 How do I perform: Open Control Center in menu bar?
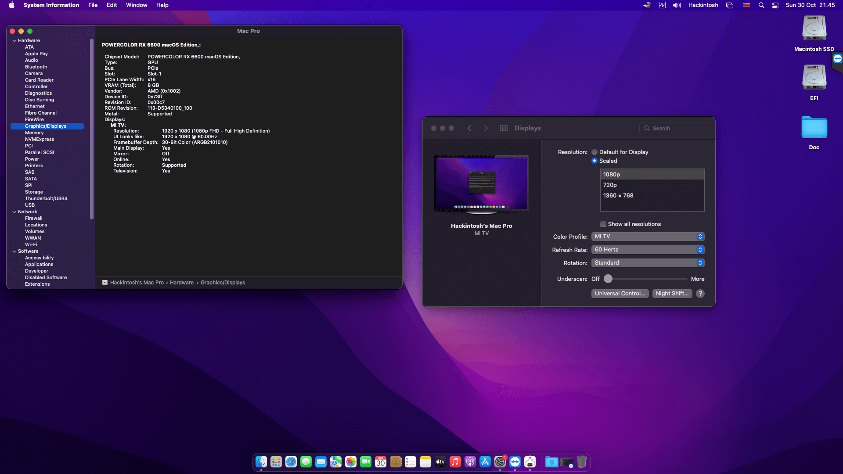[x=775, y=5]
